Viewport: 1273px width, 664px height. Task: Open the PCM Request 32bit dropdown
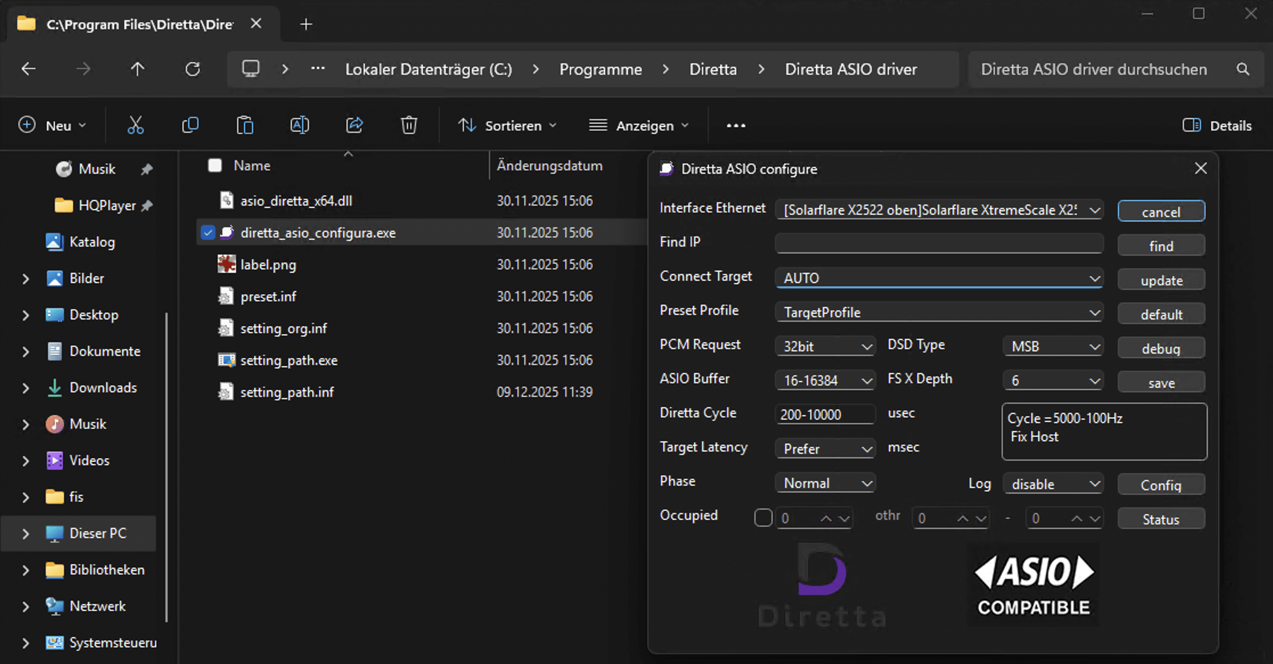(x=825, y=346)
